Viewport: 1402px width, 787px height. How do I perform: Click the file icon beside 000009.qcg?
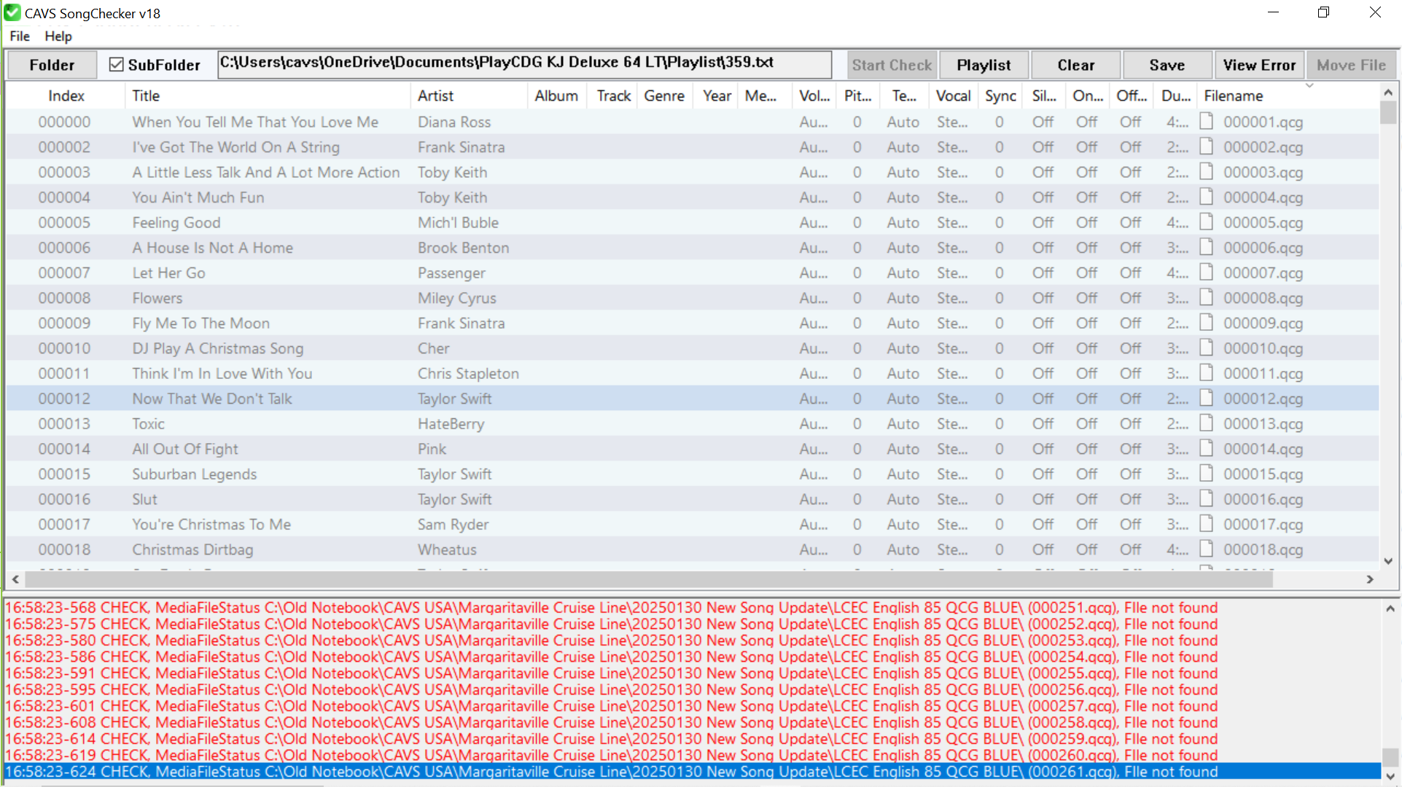tap(1207, 323)
